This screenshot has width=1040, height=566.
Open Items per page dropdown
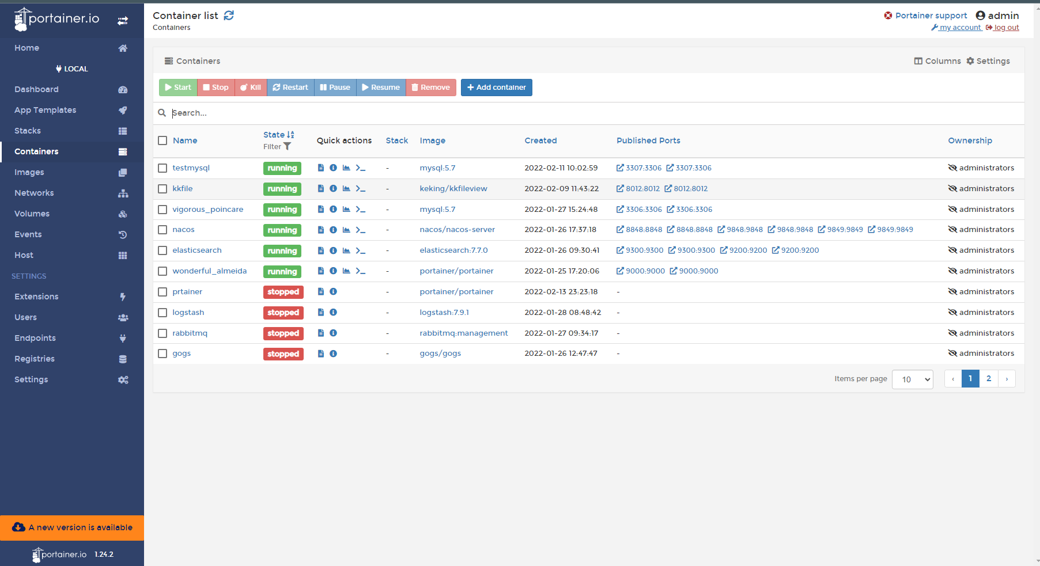pyautogui.click(x=912, y=379)
